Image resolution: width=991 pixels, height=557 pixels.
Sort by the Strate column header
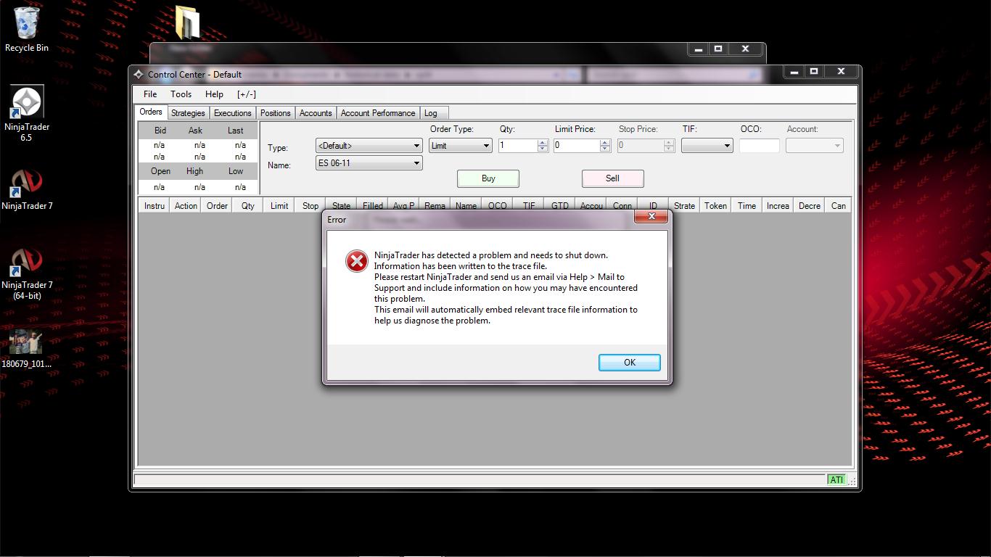684,205
